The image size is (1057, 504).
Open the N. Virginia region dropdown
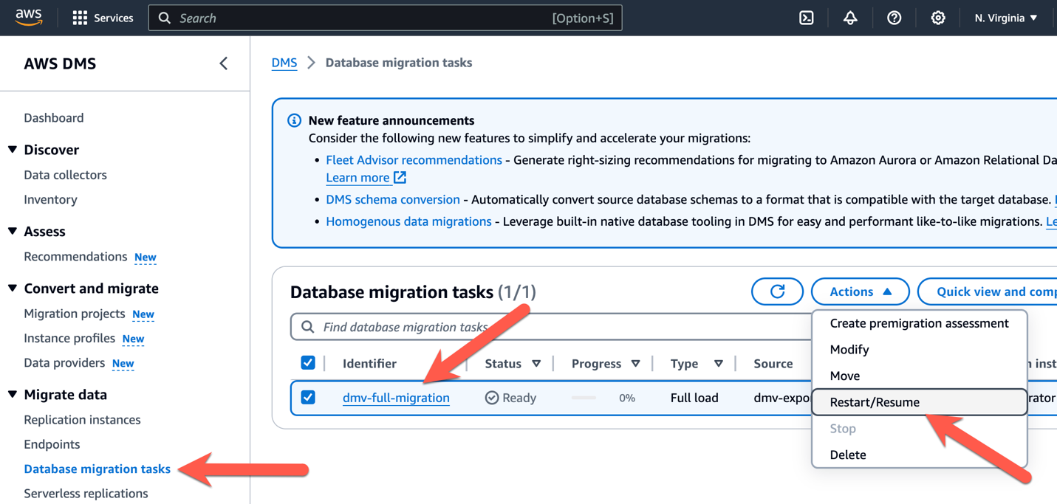tap(1006, 18)
